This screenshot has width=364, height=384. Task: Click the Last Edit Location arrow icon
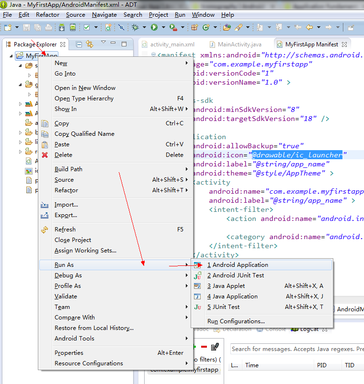[x=298, y=27]
